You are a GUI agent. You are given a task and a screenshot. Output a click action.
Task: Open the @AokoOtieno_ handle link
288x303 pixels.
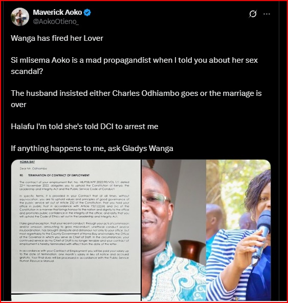pos(56,21)
